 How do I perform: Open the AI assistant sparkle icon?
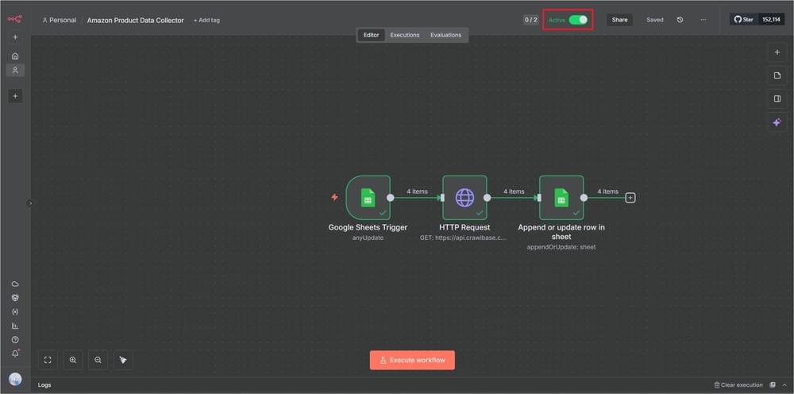777,122
